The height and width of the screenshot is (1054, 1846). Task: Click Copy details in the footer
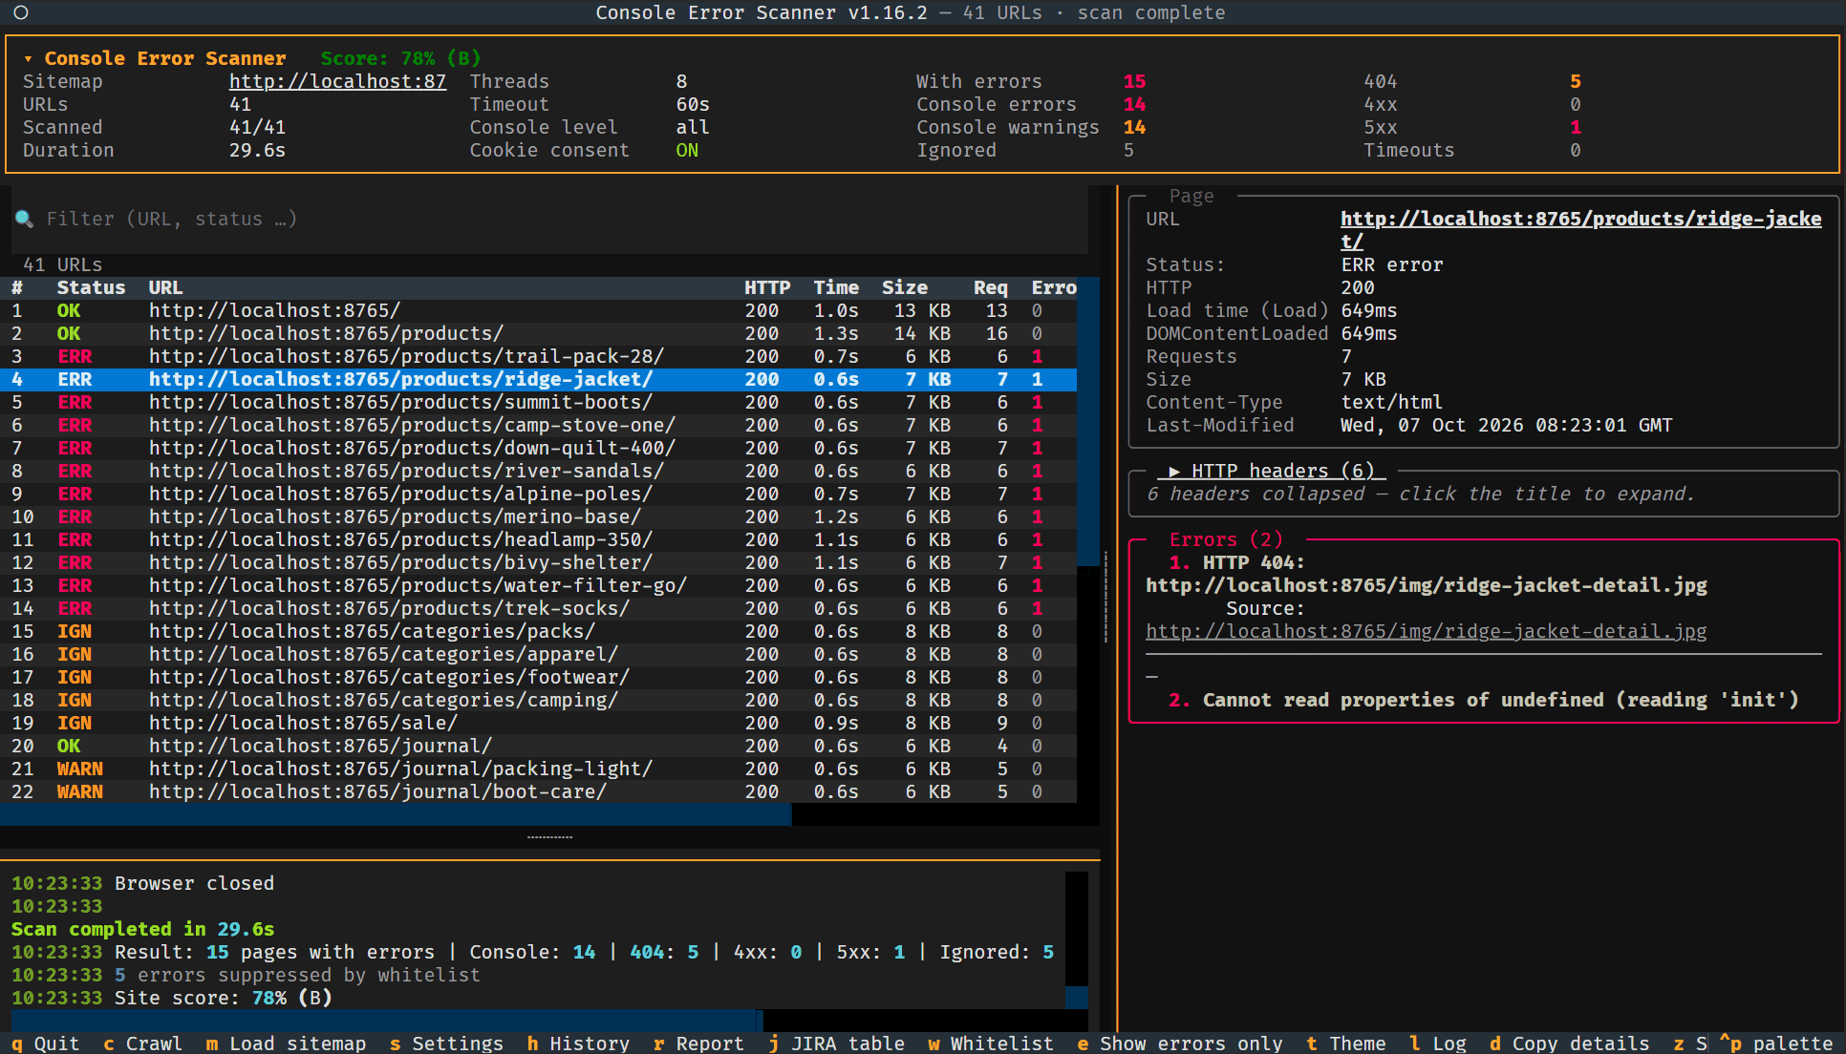1570,1043
